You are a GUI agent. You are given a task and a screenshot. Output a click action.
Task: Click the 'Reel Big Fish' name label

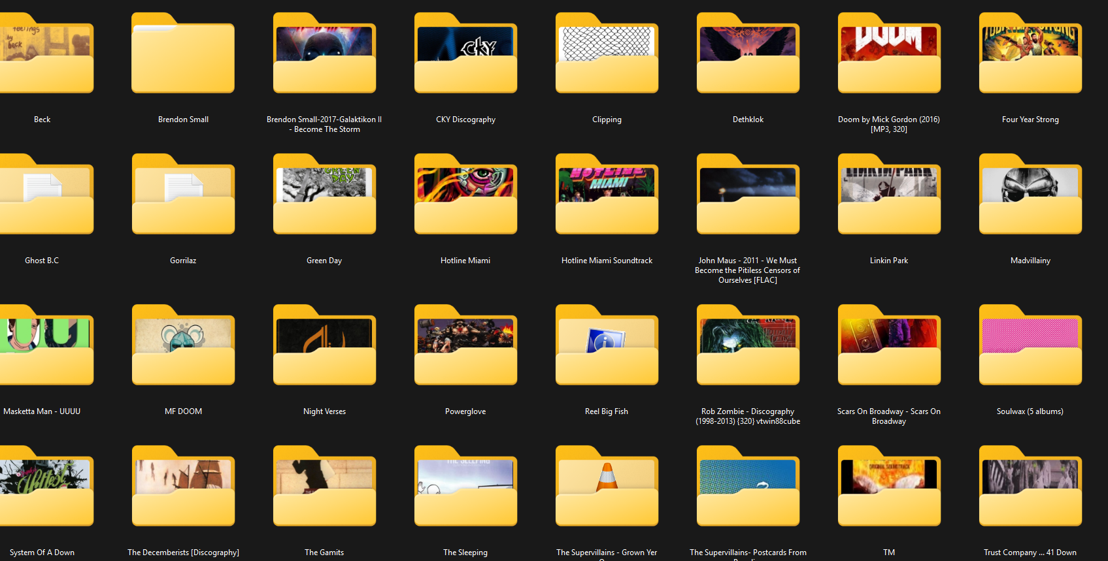[x=607, y=411]
